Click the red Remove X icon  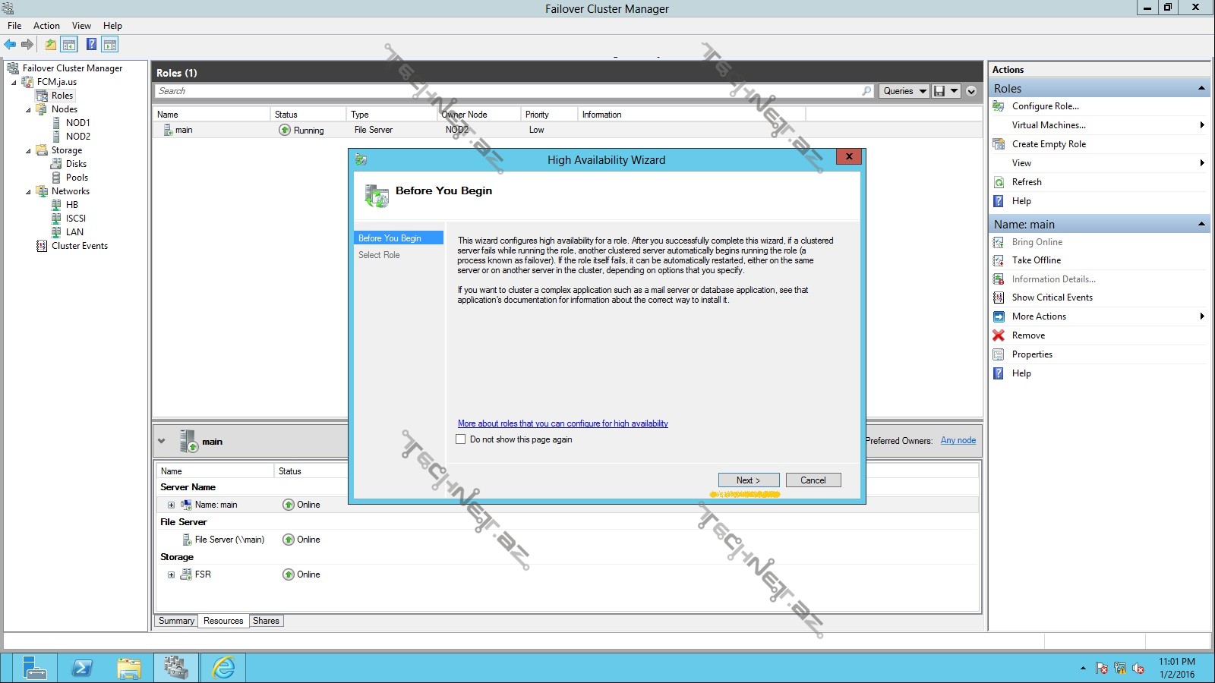(999, 335)
